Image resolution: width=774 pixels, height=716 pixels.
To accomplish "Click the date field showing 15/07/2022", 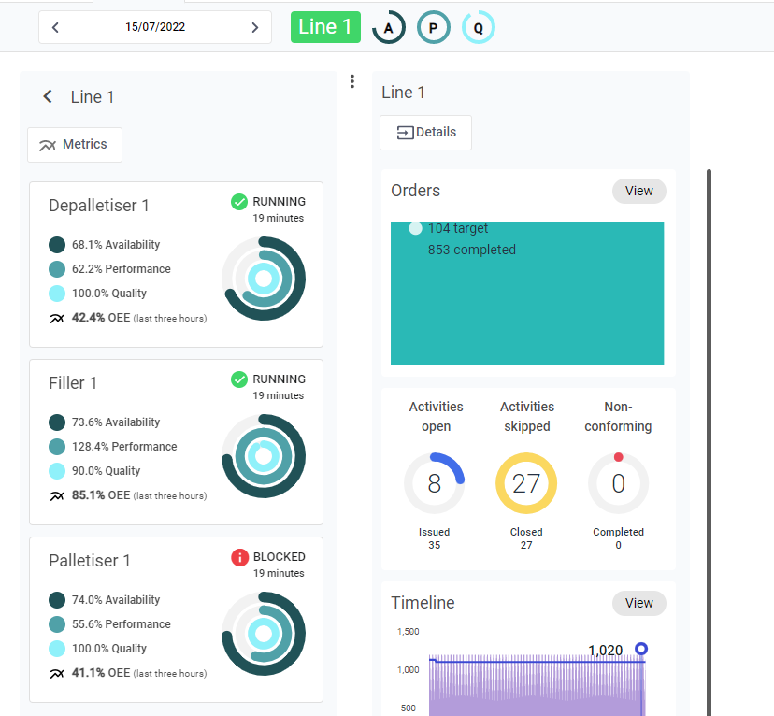I will coord(155,27).
